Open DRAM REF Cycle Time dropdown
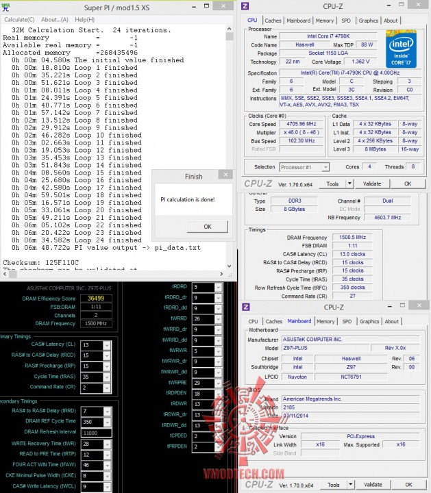Viewport: 431px width, 493px height. (107, 422)
